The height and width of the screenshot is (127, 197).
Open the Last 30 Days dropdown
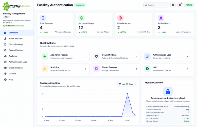(127, 84)
